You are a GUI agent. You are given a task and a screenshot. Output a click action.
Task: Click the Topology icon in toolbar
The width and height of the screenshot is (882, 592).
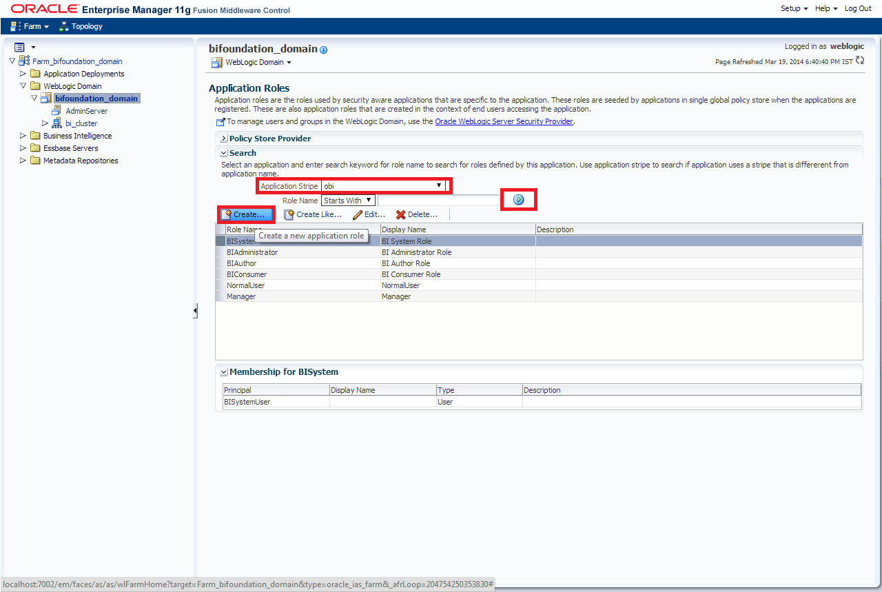click(x=64, y=26)
